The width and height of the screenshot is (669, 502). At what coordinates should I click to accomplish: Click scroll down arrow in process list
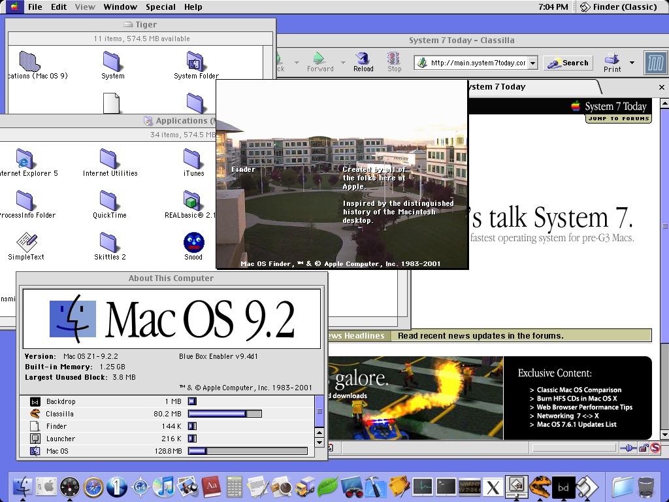[x=319, y=443]
